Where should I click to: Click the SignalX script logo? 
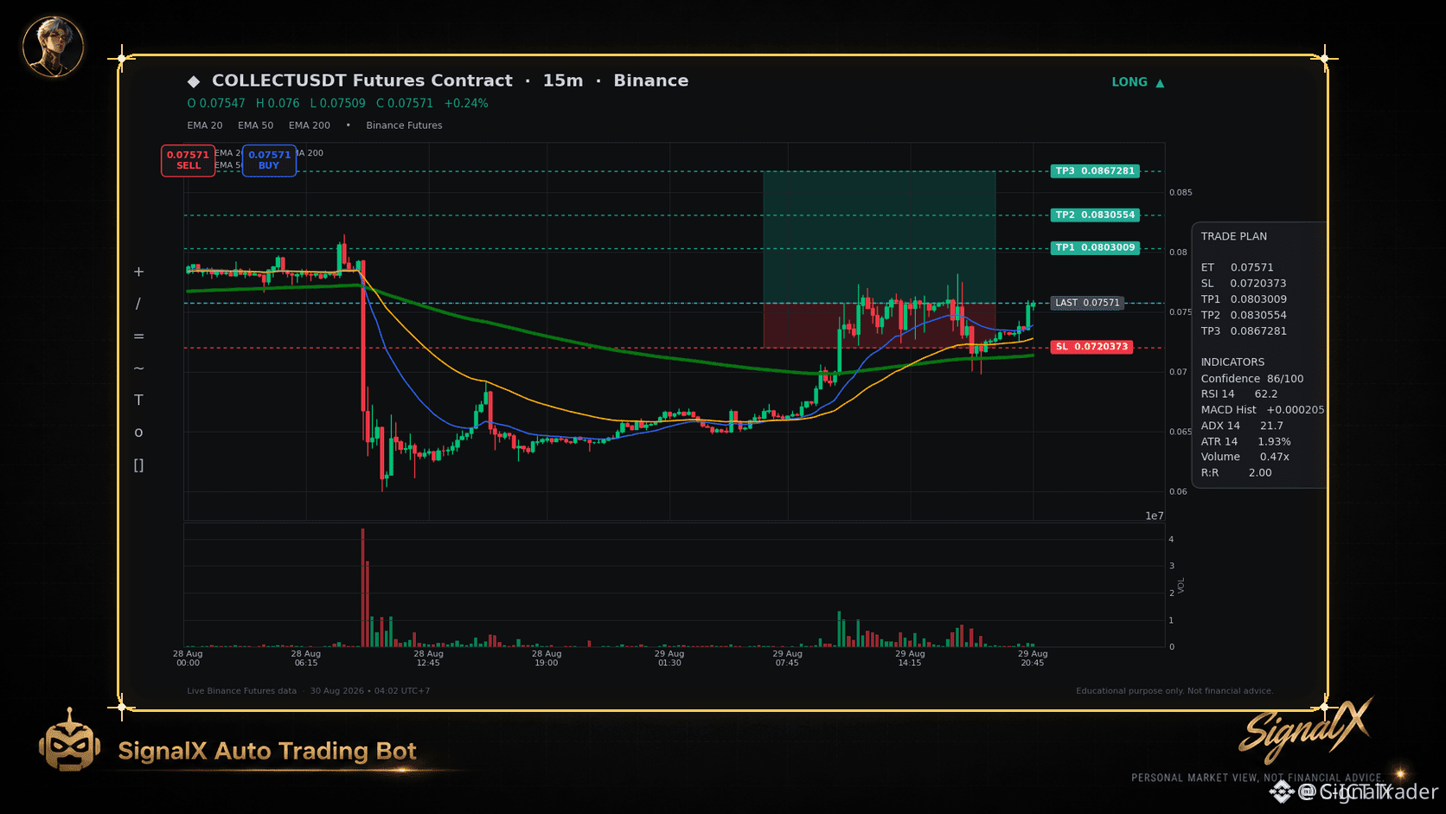pos(1305,731)
